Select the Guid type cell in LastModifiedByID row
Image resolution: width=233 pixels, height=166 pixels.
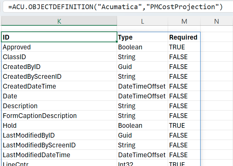[x=142, y=135]
